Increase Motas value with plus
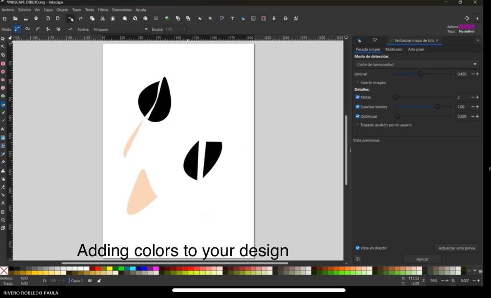 (x=477, y=97)
